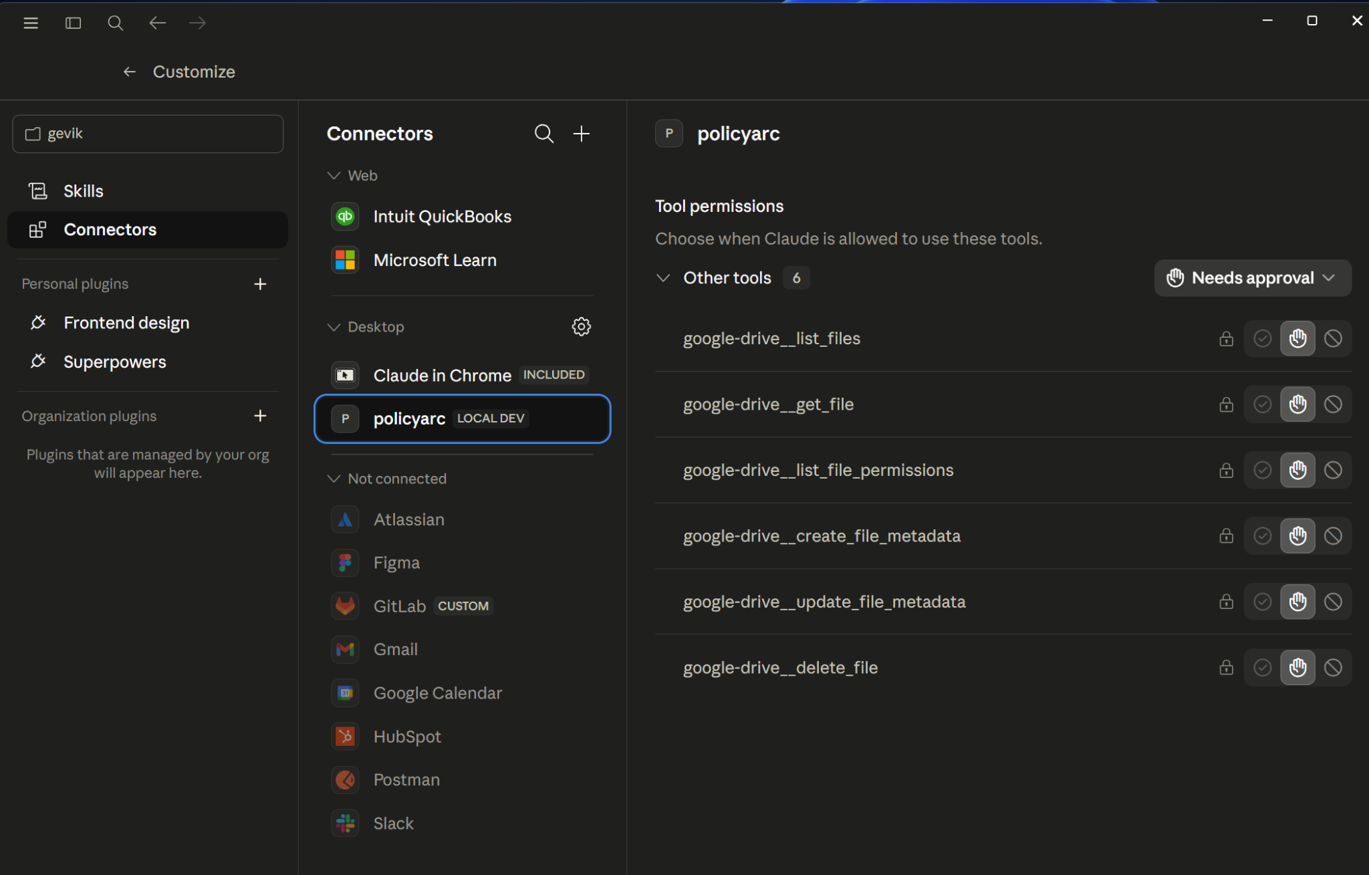This screenshot has width=1369, height=875.
Task: Set google-drive__get_file to needs approval
Action: pyautogui.click(x=1297, y=404)
